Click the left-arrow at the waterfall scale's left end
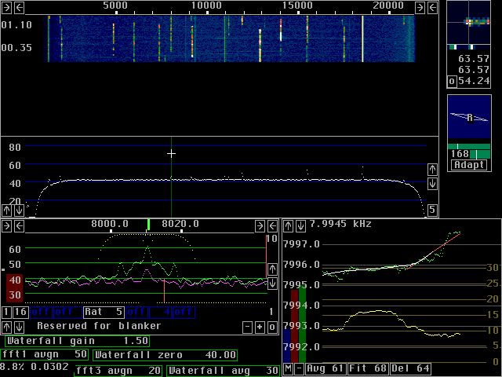 click(19, 8)
